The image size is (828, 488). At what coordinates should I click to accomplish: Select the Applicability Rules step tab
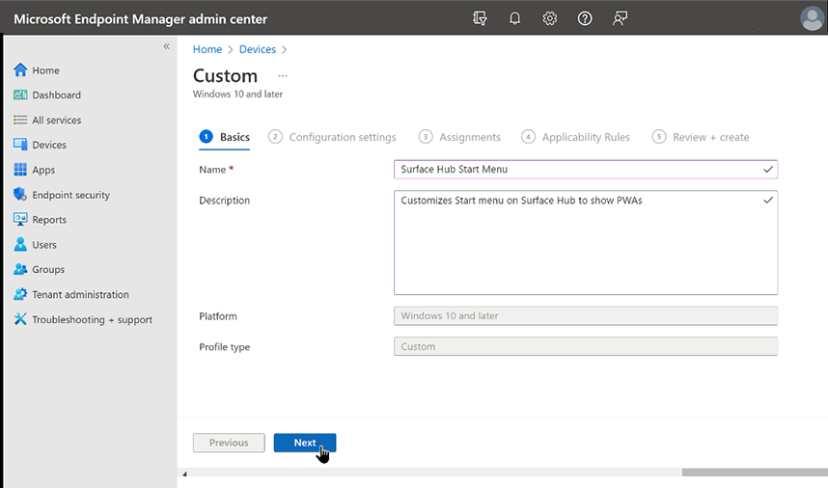[575, 137]
